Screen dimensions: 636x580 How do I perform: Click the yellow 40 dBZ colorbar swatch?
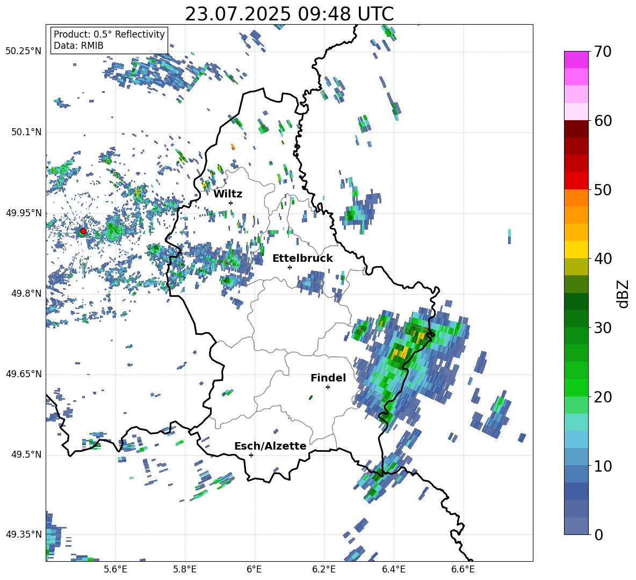click(576, 249)
